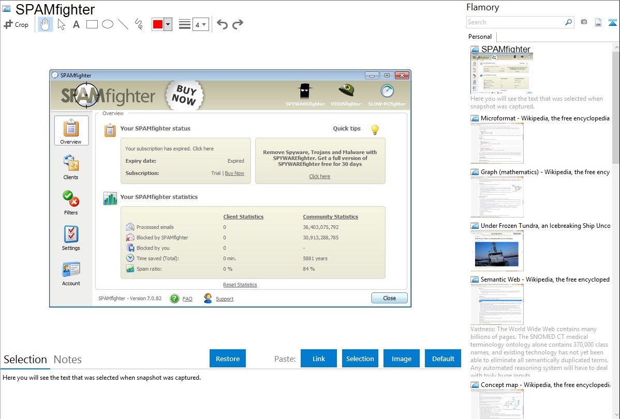Image resolution: width=620 pixels, height=419 pixels.
Task: Open the Support link
Action: [225, 299]
